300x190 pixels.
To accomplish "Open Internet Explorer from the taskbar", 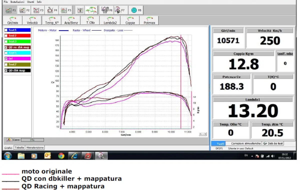I will click(x=74, y=156).
